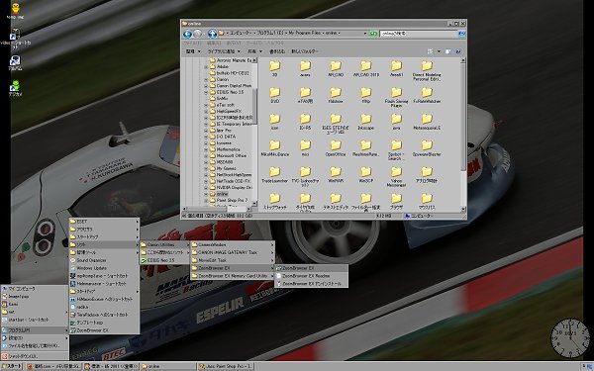The image size is (594, 371).
Task: Select I-O DATA in the folder tree
Action: pos(226,137)
